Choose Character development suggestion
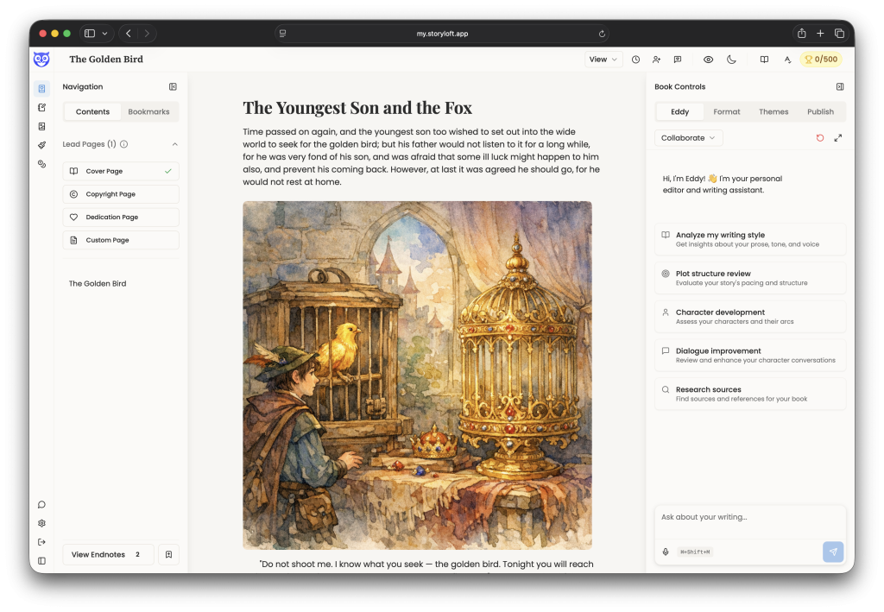The image size is (884, 612). pos(750,316)
